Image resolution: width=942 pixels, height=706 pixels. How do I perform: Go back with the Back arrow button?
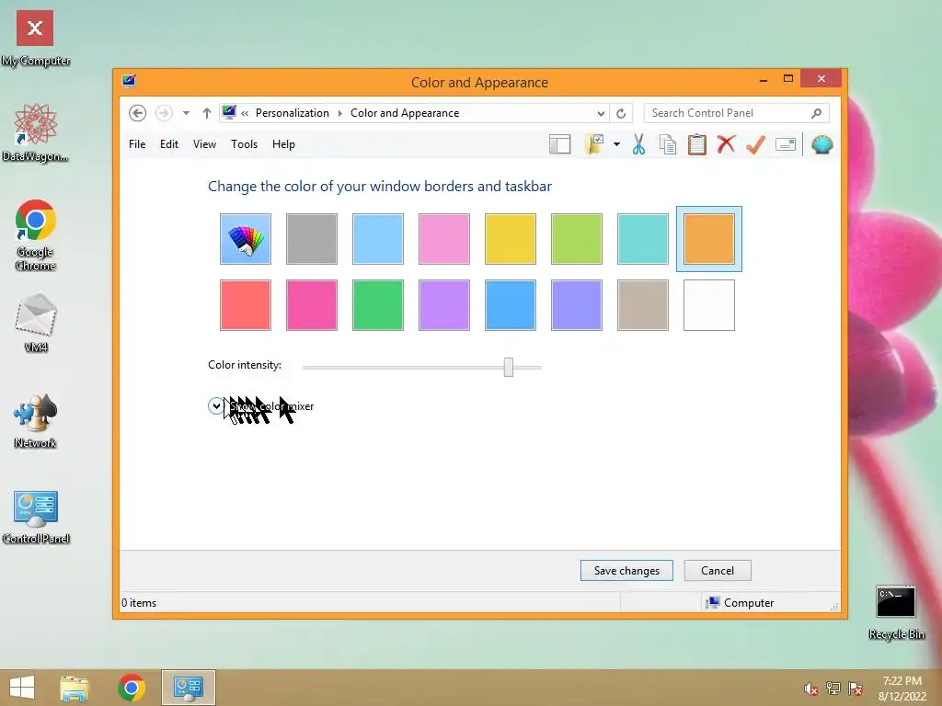(x=138, y=113)
